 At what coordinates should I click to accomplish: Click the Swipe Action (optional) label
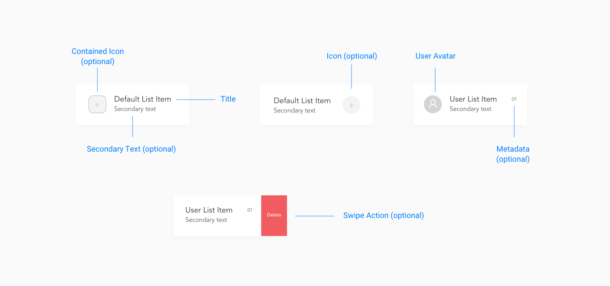coord(384,216)
